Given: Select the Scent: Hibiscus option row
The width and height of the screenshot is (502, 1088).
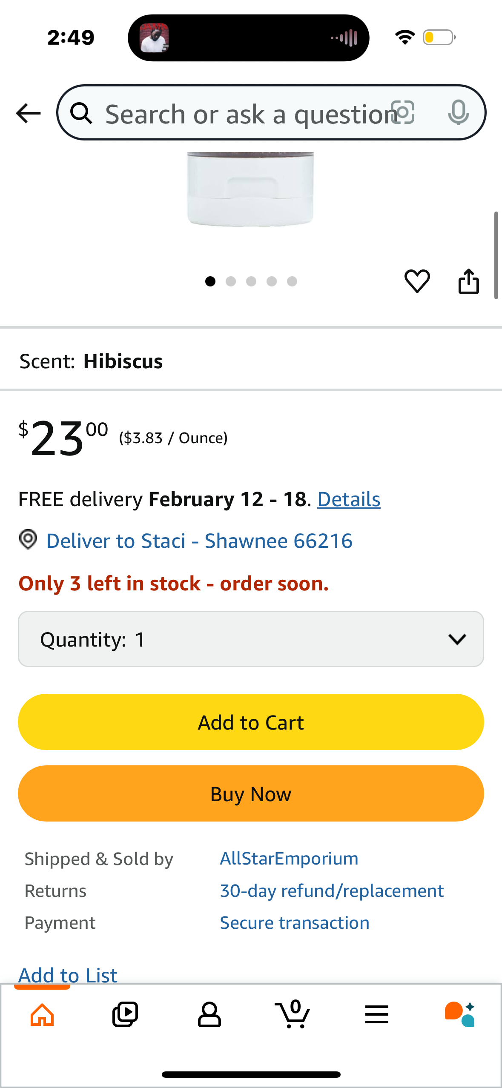Looking at the screenshot, I should point(251,361).
